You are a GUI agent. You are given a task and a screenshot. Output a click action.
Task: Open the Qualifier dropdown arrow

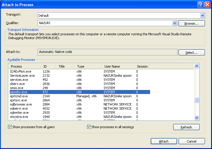coord(174,23)
